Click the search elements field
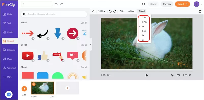The image size is (204, 100). (x=54, y=14)
